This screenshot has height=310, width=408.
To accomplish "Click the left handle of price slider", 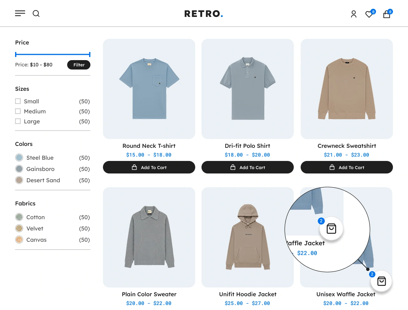I will pos(16,54).
